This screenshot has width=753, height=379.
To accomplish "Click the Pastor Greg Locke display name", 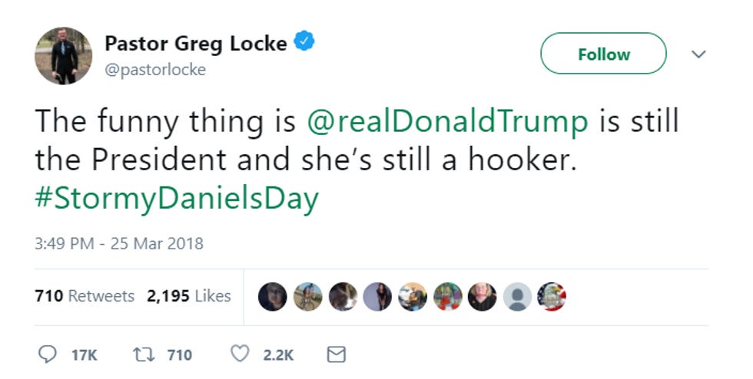I will [195, 43].
